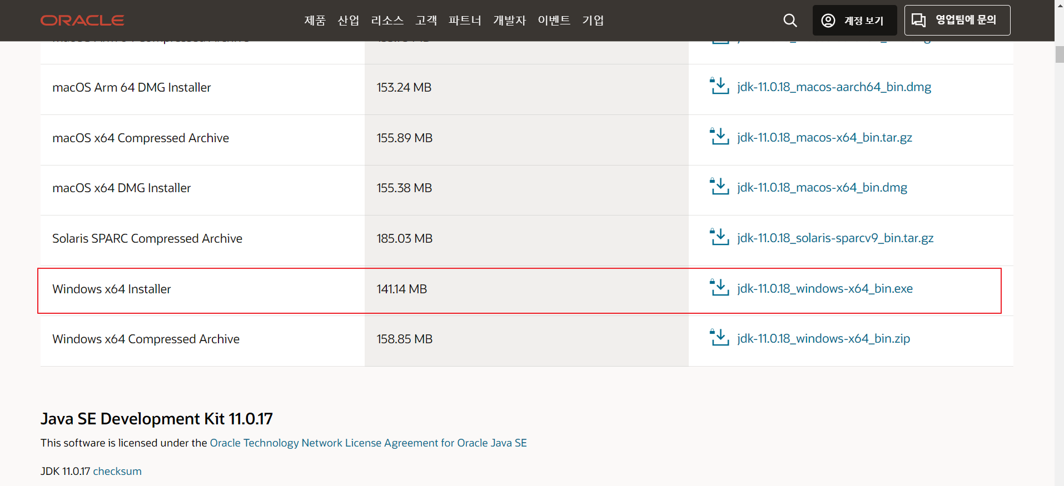Download jdk-11.0.18_solaris-sparcv9_bin.tar.gz
The height and width of the screenshot is (486, 1064).
point(835,238)
